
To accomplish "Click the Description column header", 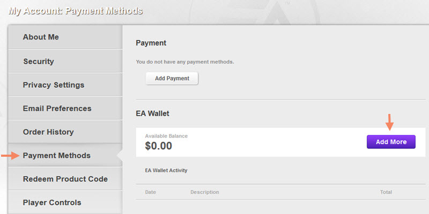I will pos(204,192).
